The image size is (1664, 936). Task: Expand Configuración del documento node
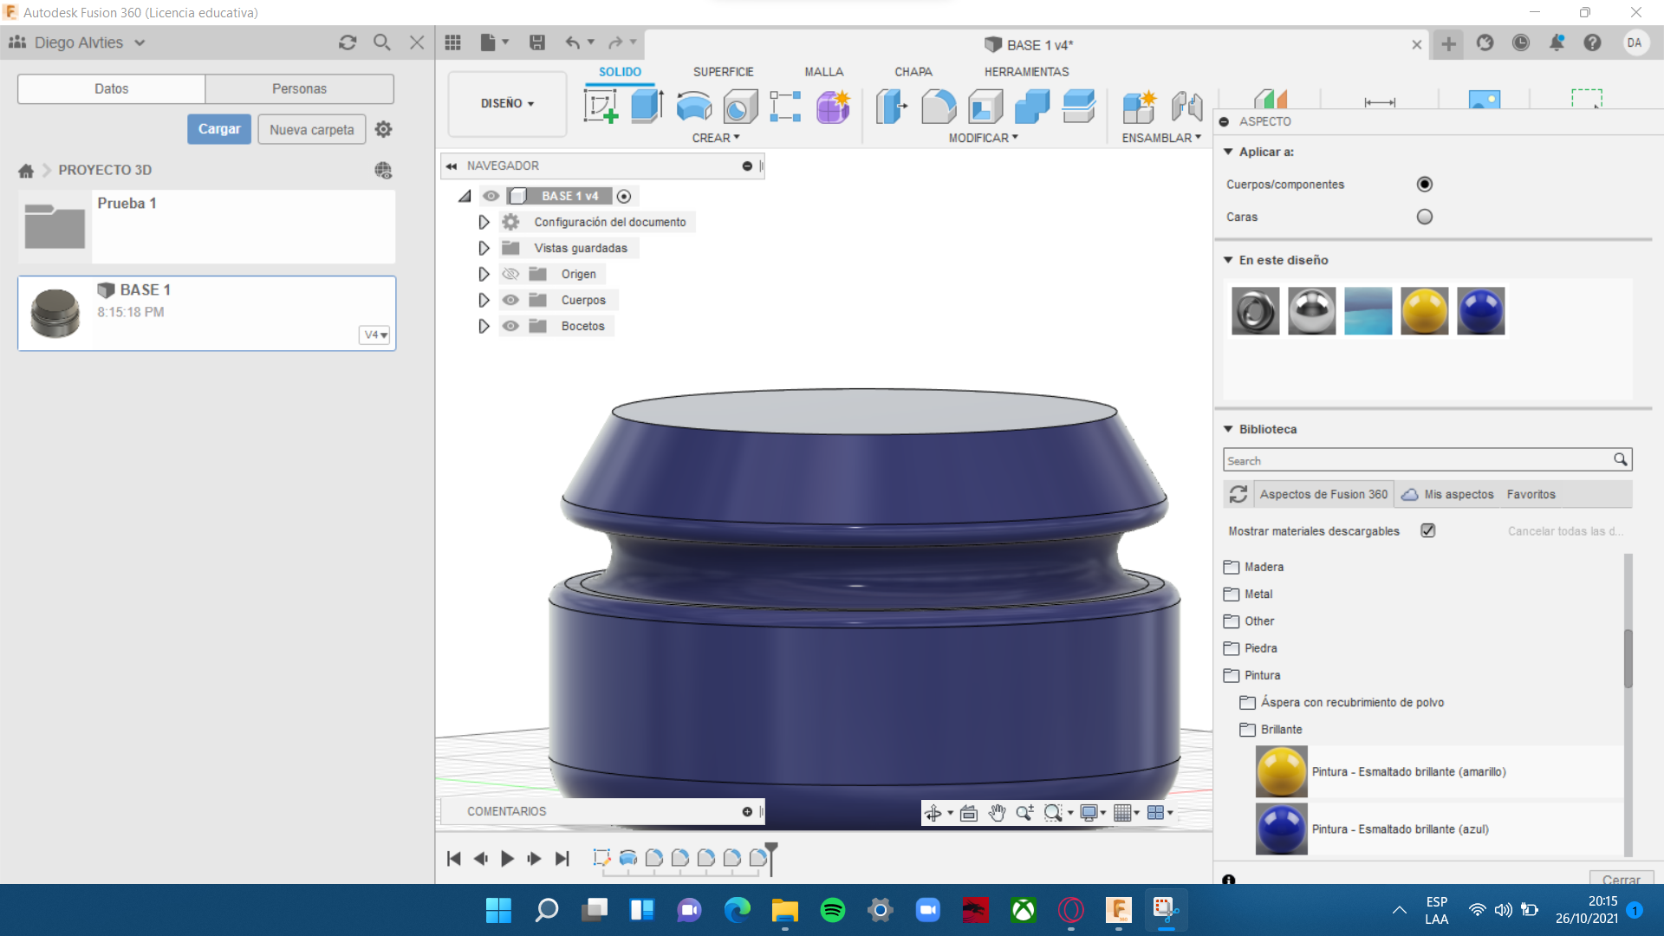point(484,222)
